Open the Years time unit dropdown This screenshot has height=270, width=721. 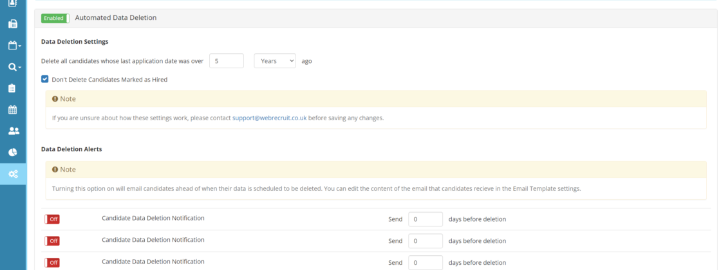tap(275, 61)
